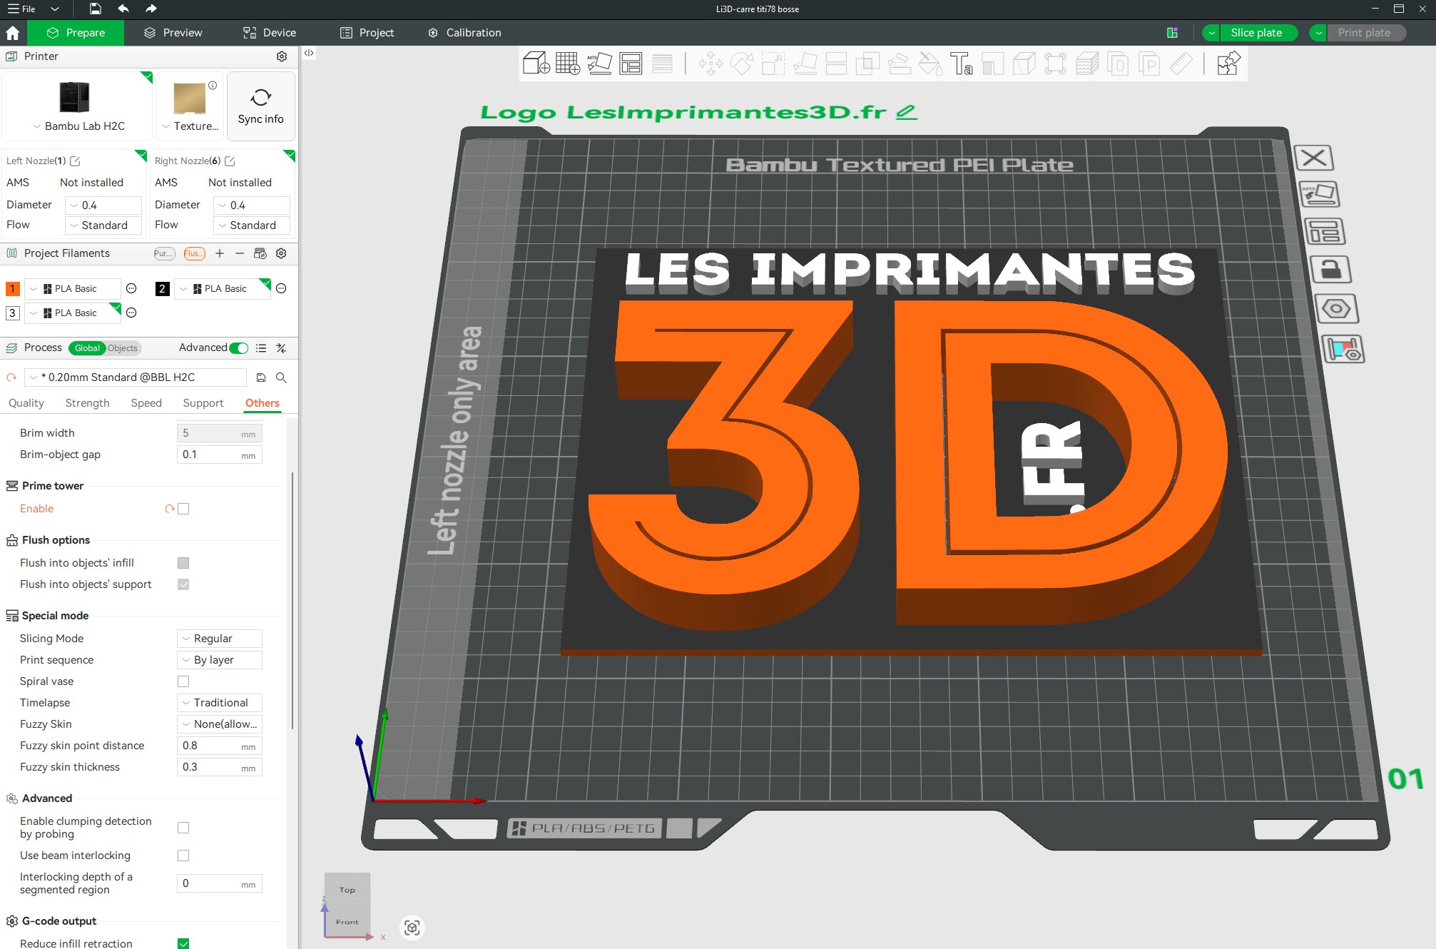Click the Add plate grid icon
The width and height of the screenshot is (1436, 949).
tap(568, 64)
